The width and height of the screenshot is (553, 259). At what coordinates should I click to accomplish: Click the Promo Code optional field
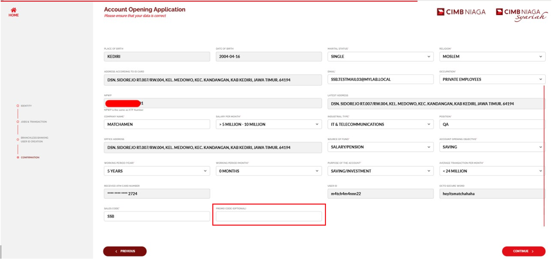click(268, 217)
